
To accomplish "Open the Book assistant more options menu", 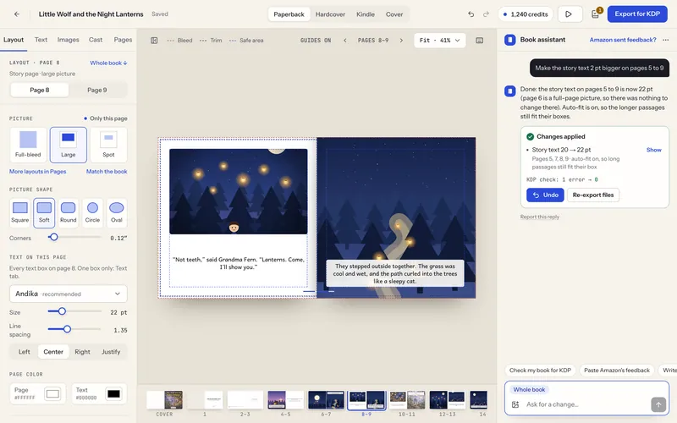I will pyautogui.click(x=665, y=40).
